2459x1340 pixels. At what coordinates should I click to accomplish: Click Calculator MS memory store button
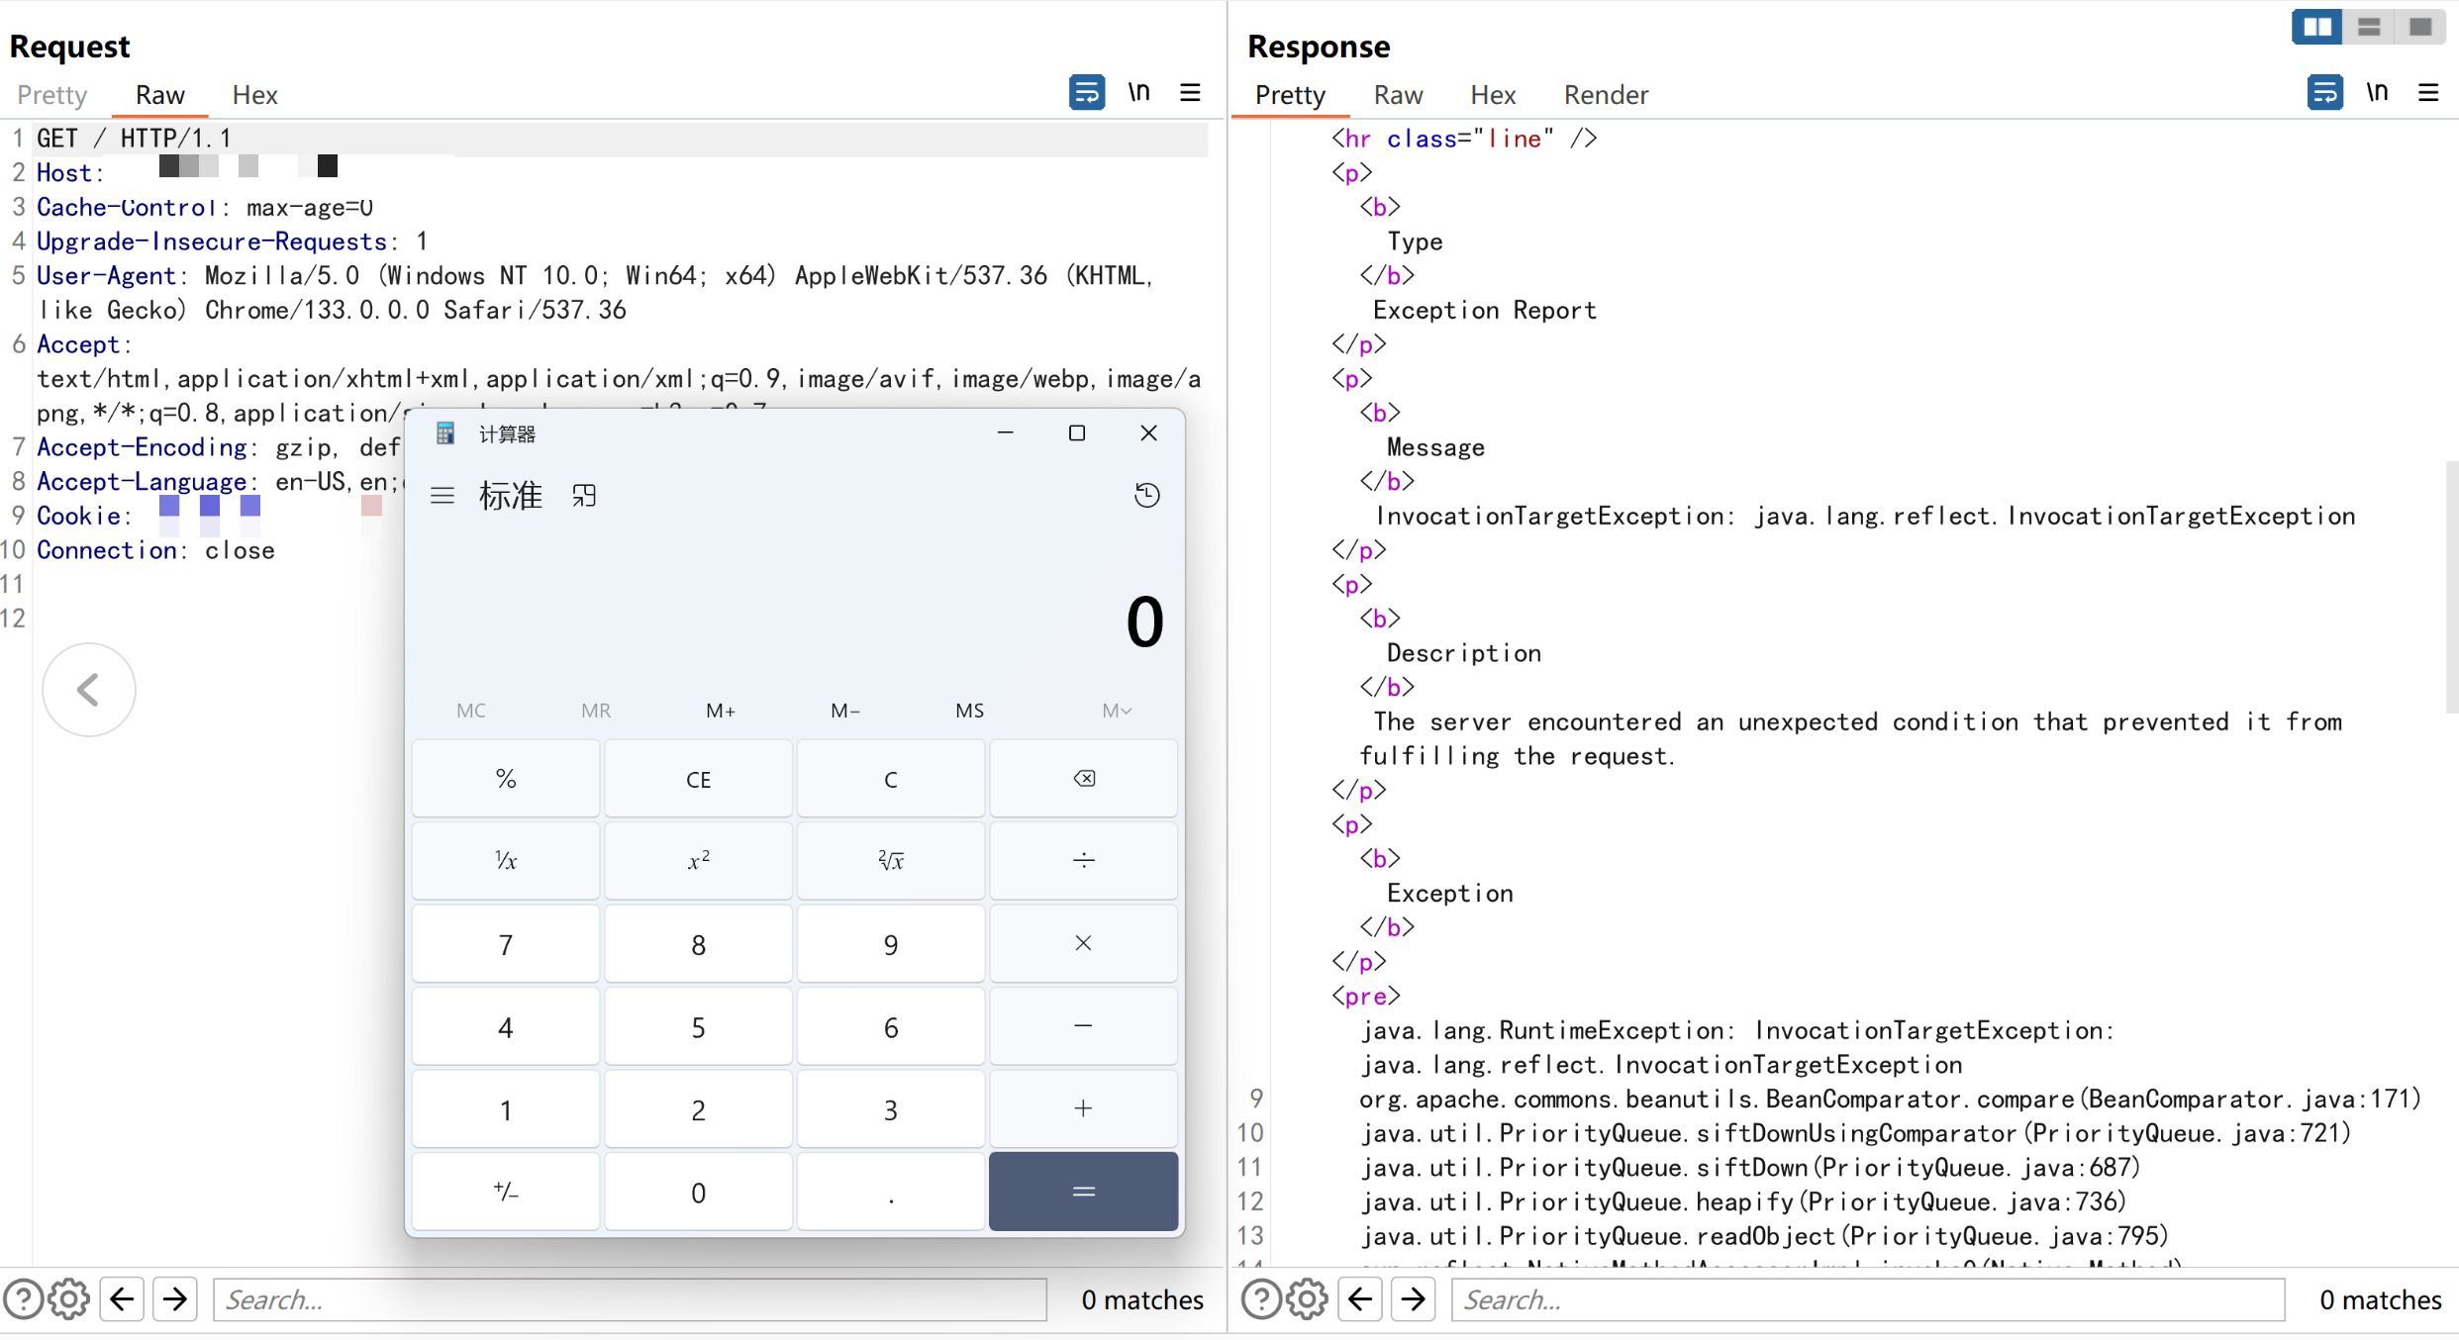pos(969,711)
